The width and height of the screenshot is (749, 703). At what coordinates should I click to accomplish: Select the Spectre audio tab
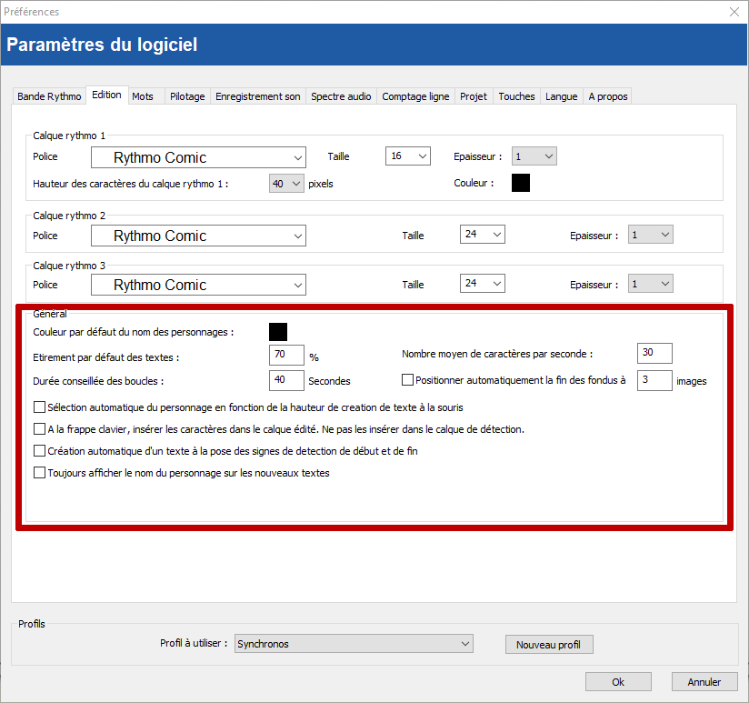point(341,96)
